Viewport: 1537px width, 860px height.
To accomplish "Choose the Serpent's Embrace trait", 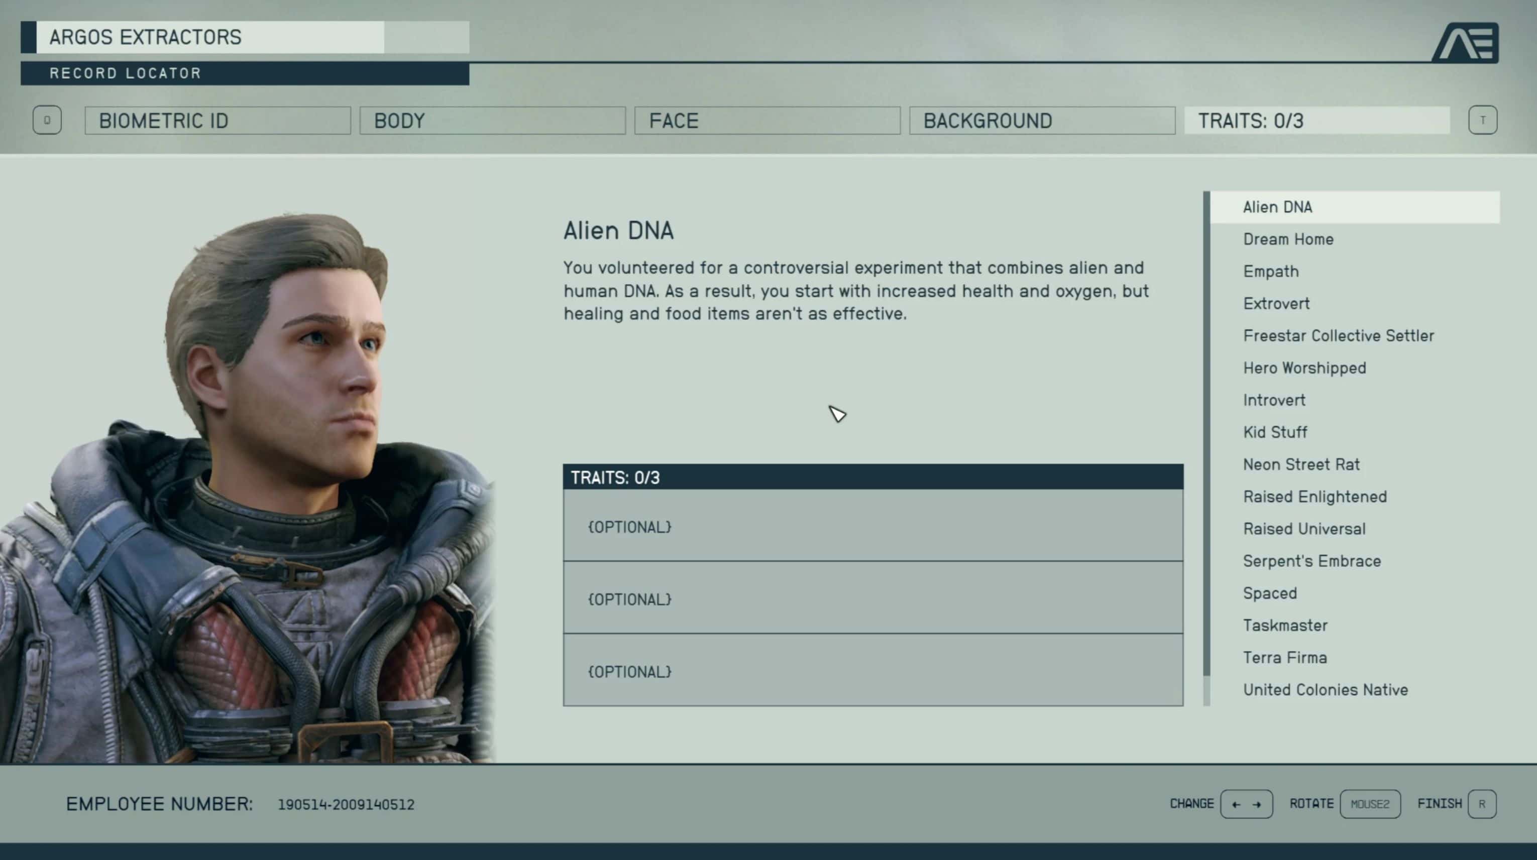I will click(x=1311, y=561).
